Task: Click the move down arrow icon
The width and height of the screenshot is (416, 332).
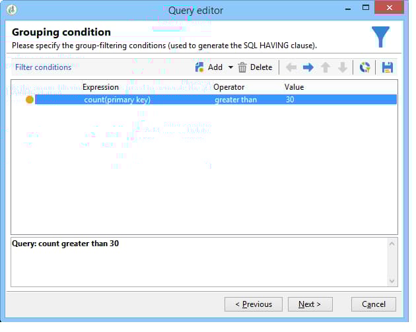Action: click(x=343, y=67)
